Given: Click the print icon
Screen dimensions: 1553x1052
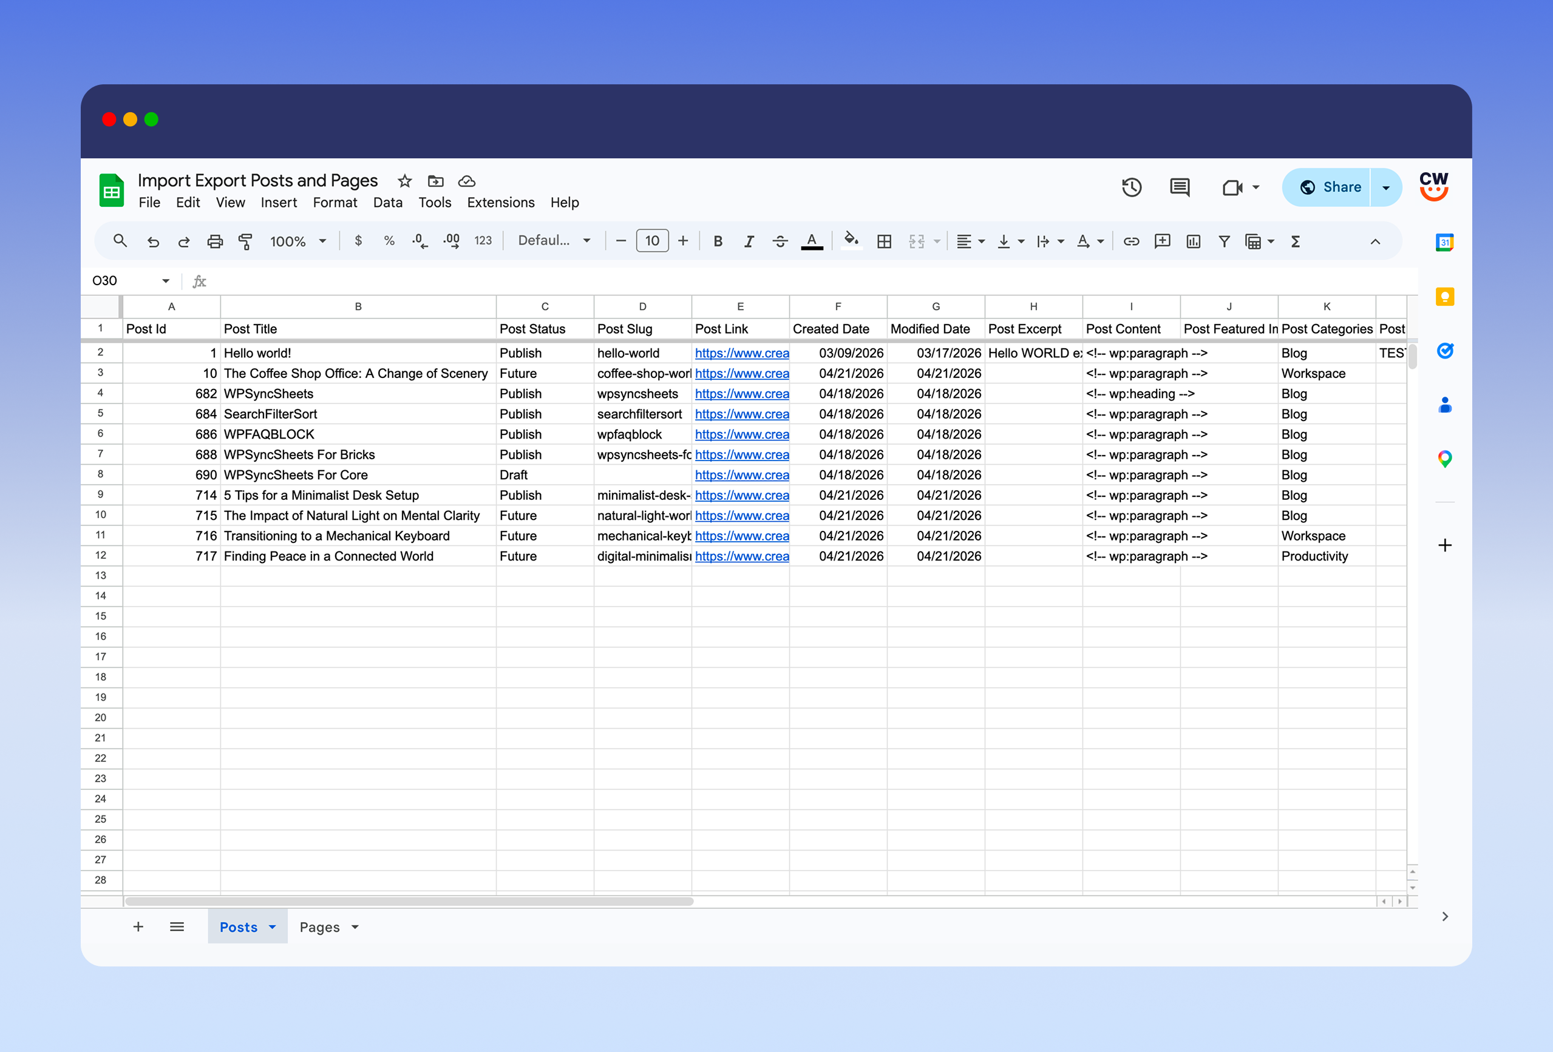Looking at the screenshot, I should (214, 241).
